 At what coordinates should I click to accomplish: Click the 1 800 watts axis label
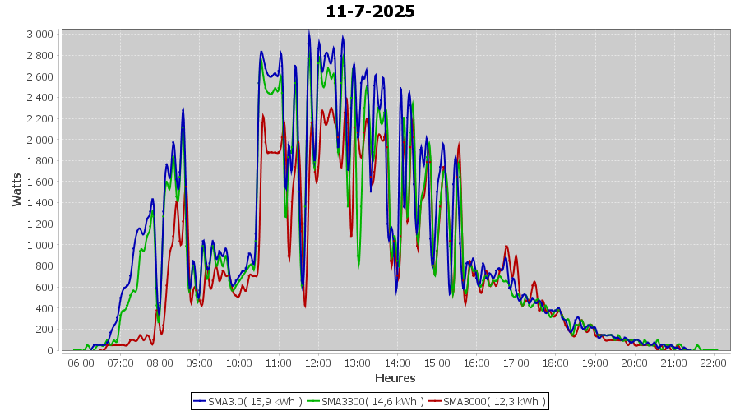point(39,161)
